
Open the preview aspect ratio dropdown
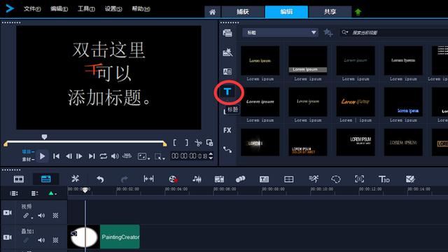(143, 156)
